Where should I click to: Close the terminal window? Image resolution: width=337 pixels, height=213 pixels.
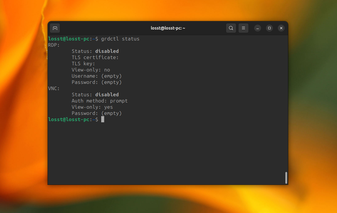[281, 28]
